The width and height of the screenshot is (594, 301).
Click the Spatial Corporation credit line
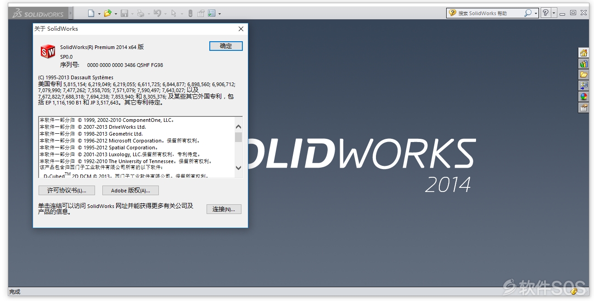tap(99, 148)
